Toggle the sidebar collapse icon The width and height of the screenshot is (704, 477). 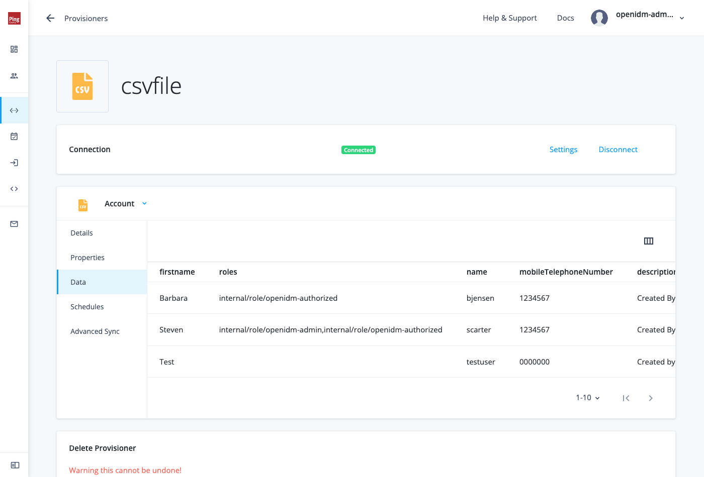[x=15, y=465]
